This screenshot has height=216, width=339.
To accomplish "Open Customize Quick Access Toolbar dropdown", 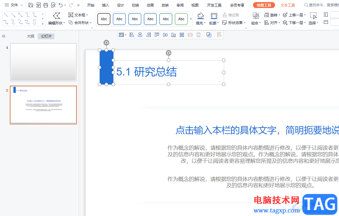I will tap(79, 5).
